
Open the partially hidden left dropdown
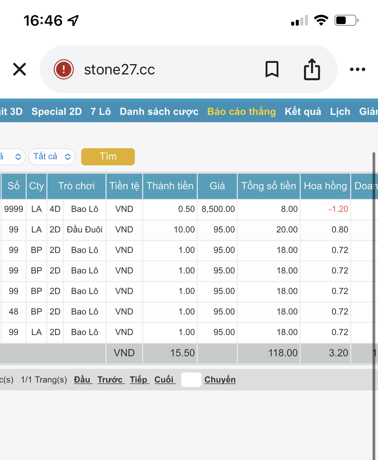(12, 156)
